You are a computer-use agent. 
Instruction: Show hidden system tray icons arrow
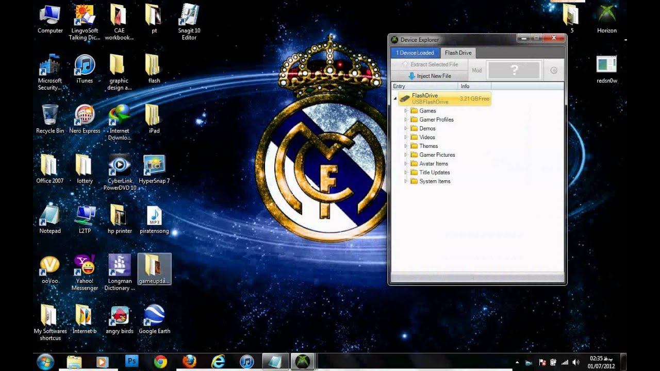(x=517, y=362)
